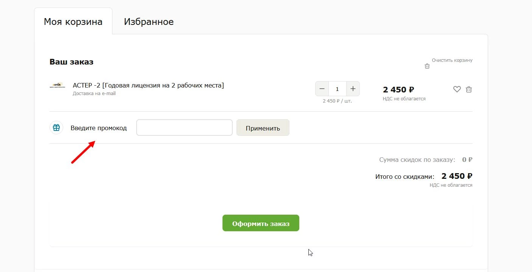Click the Сумма скидок по заказу value 0 ₽

point(467,160)
